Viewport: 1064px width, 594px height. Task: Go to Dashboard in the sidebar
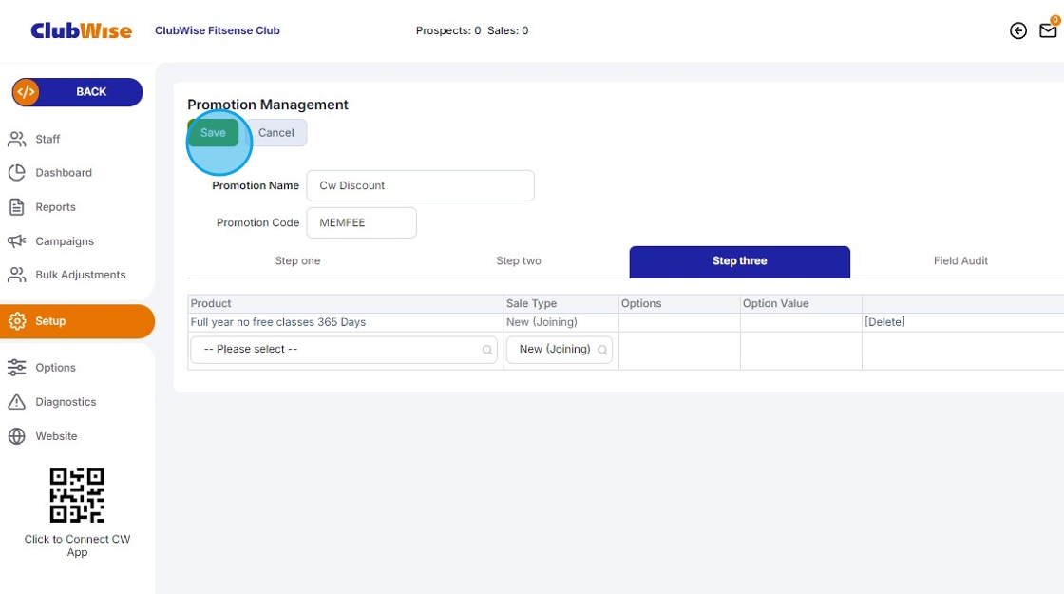64,173
